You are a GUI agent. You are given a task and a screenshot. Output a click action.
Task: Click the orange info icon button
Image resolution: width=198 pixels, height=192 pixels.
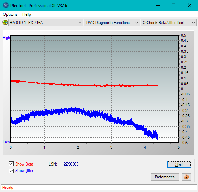pos(186,177)
